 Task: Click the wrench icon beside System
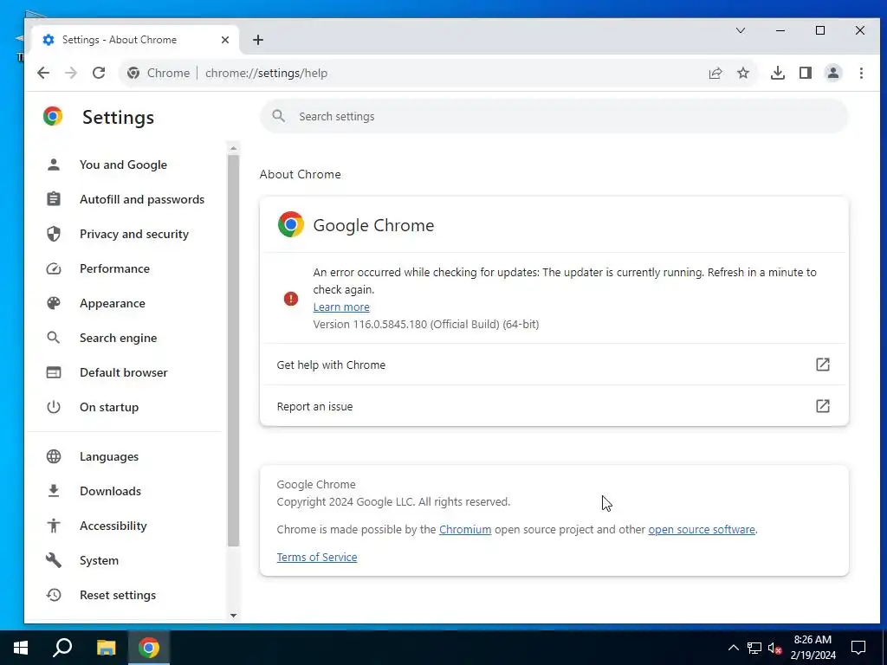click(54, 560)
